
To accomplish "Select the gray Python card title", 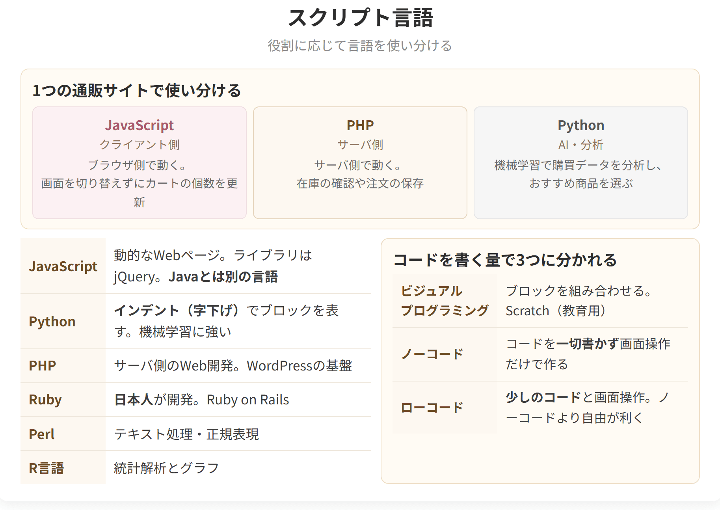I will coord(581,125).
